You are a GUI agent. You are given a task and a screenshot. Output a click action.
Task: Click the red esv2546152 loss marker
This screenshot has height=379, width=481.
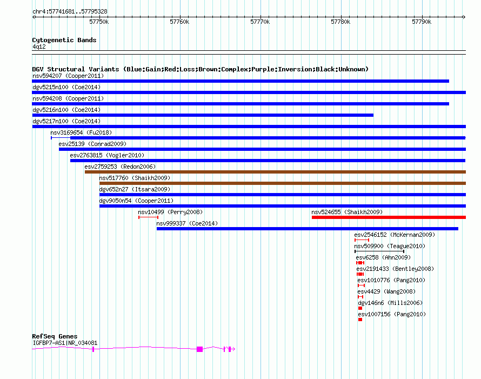[362, 240]
